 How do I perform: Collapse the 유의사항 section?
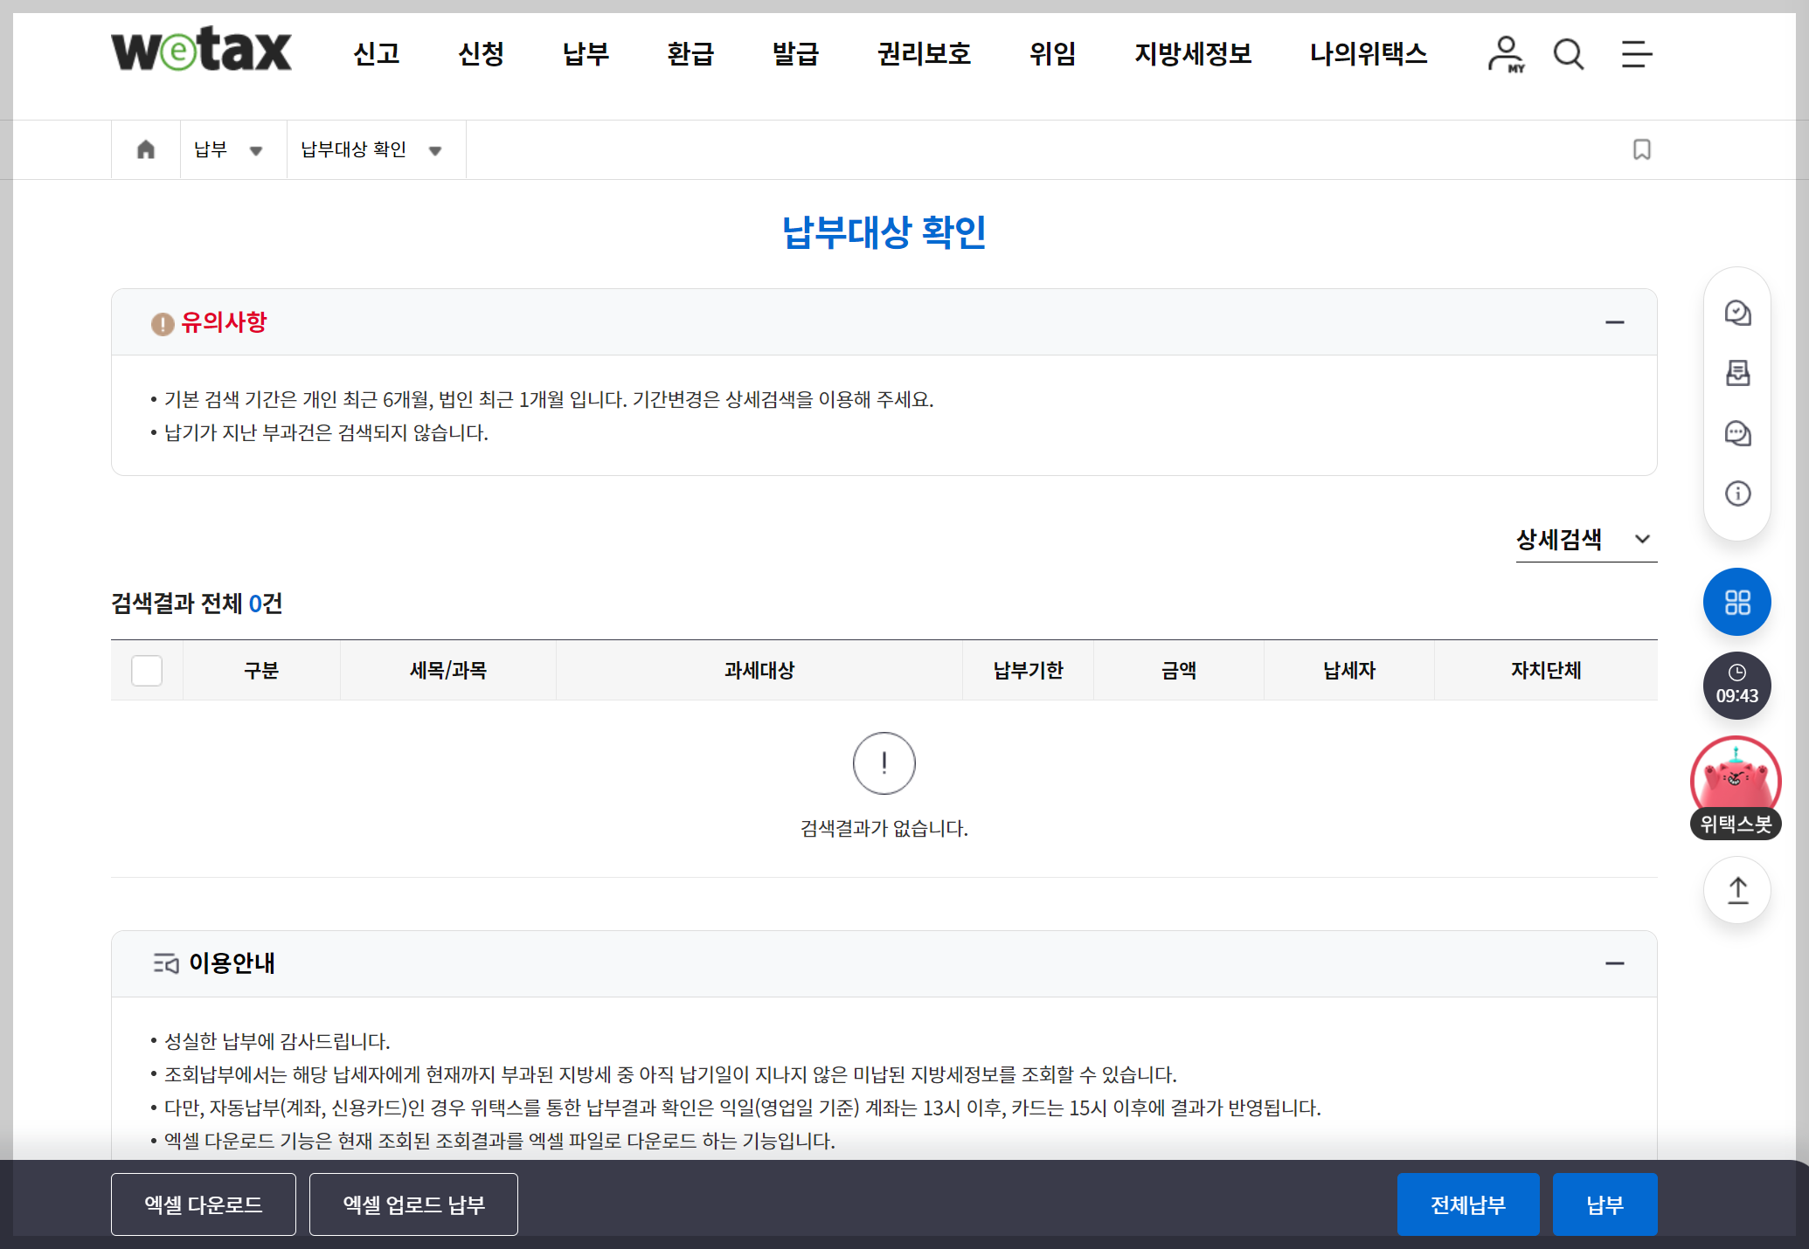click(1614, 322)
